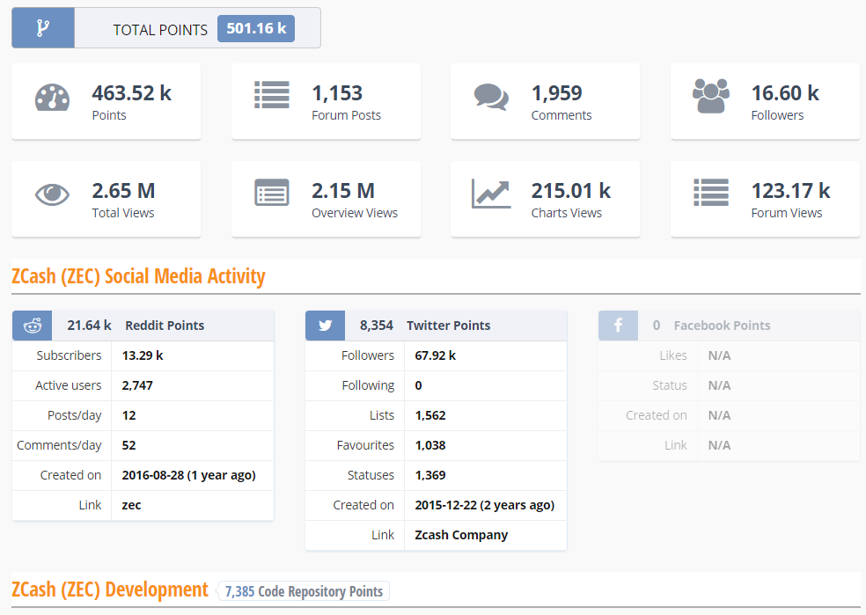Click the Reddit alien icon

click(33, 326)
